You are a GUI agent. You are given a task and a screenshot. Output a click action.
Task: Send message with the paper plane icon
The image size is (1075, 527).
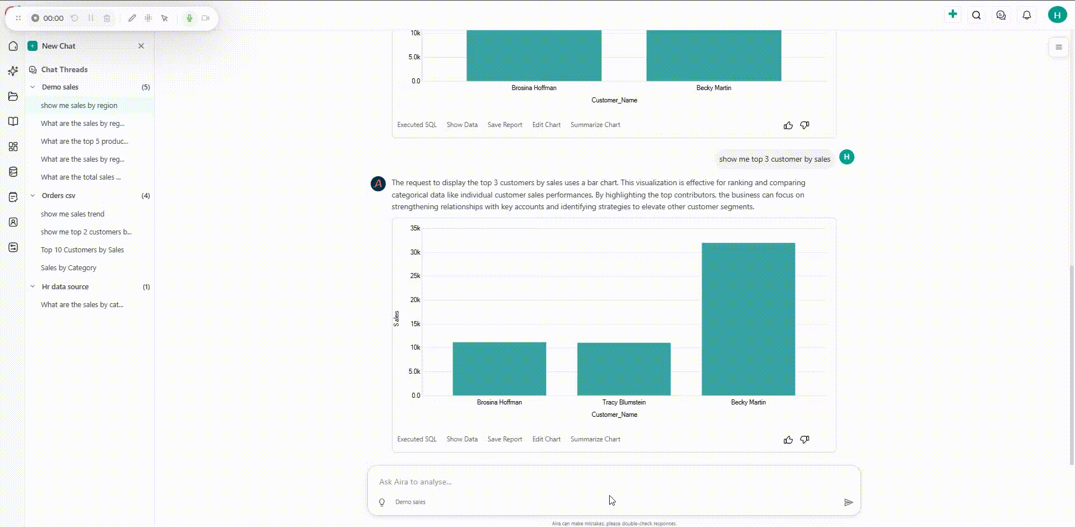tap(848, 502)
